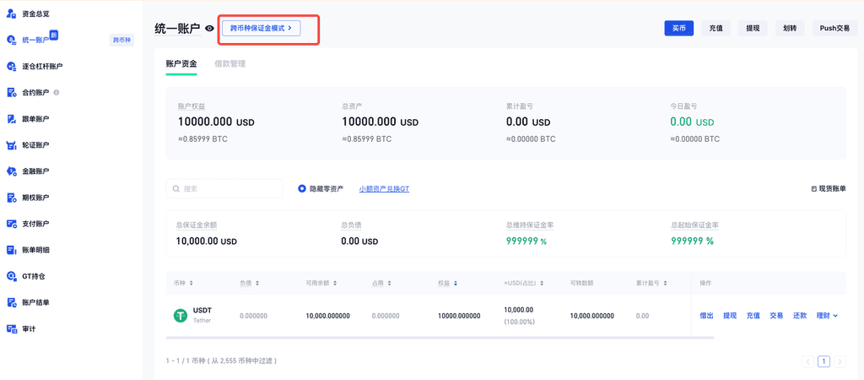This screenshot has width=864, height=380.
Task: Sort the table by 币种 column arrow
Action: pos(192,283)
